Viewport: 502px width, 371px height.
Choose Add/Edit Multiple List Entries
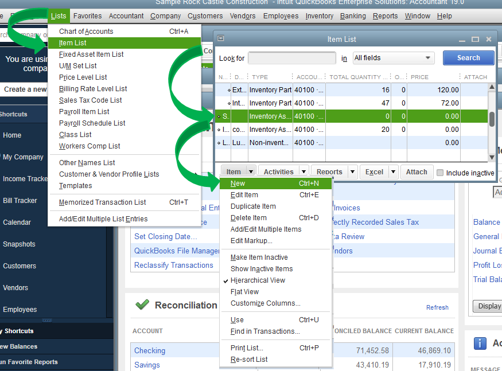pos(124,219)
